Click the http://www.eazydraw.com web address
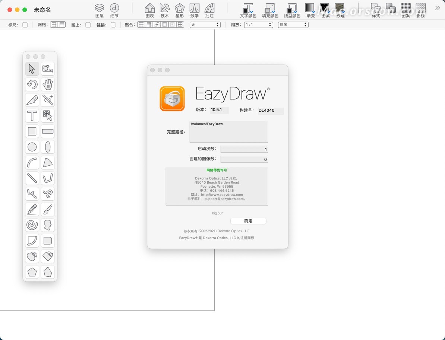 pyautogui.click(x=222, y=195)
